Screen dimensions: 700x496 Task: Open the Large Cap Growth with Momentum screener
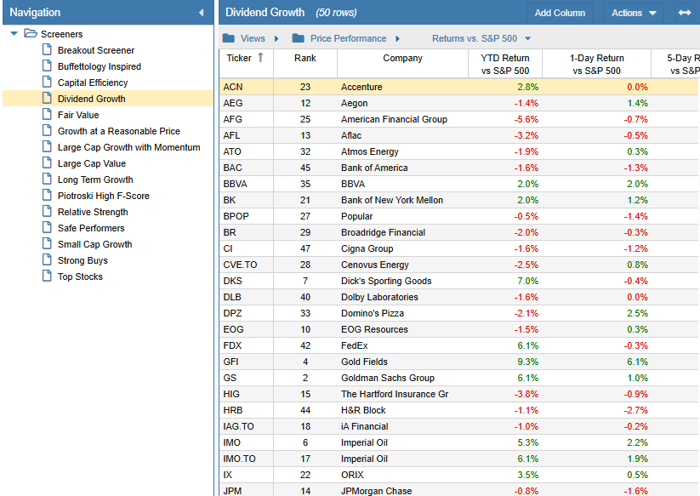coord(128,147)
